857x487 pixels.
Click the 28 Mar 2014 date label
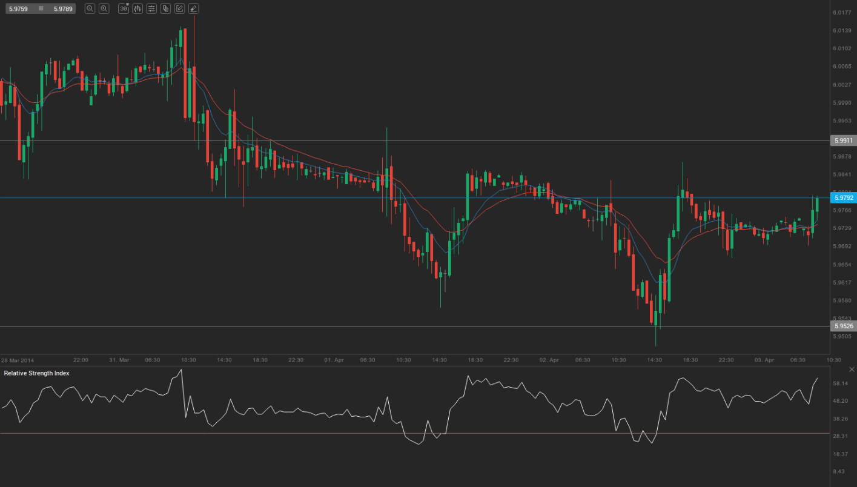click(x=19, y=360)
